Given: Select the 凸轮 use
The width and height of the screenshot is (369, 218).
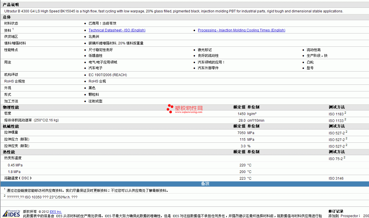Looking at the screenshot, I should pos(310,62).
